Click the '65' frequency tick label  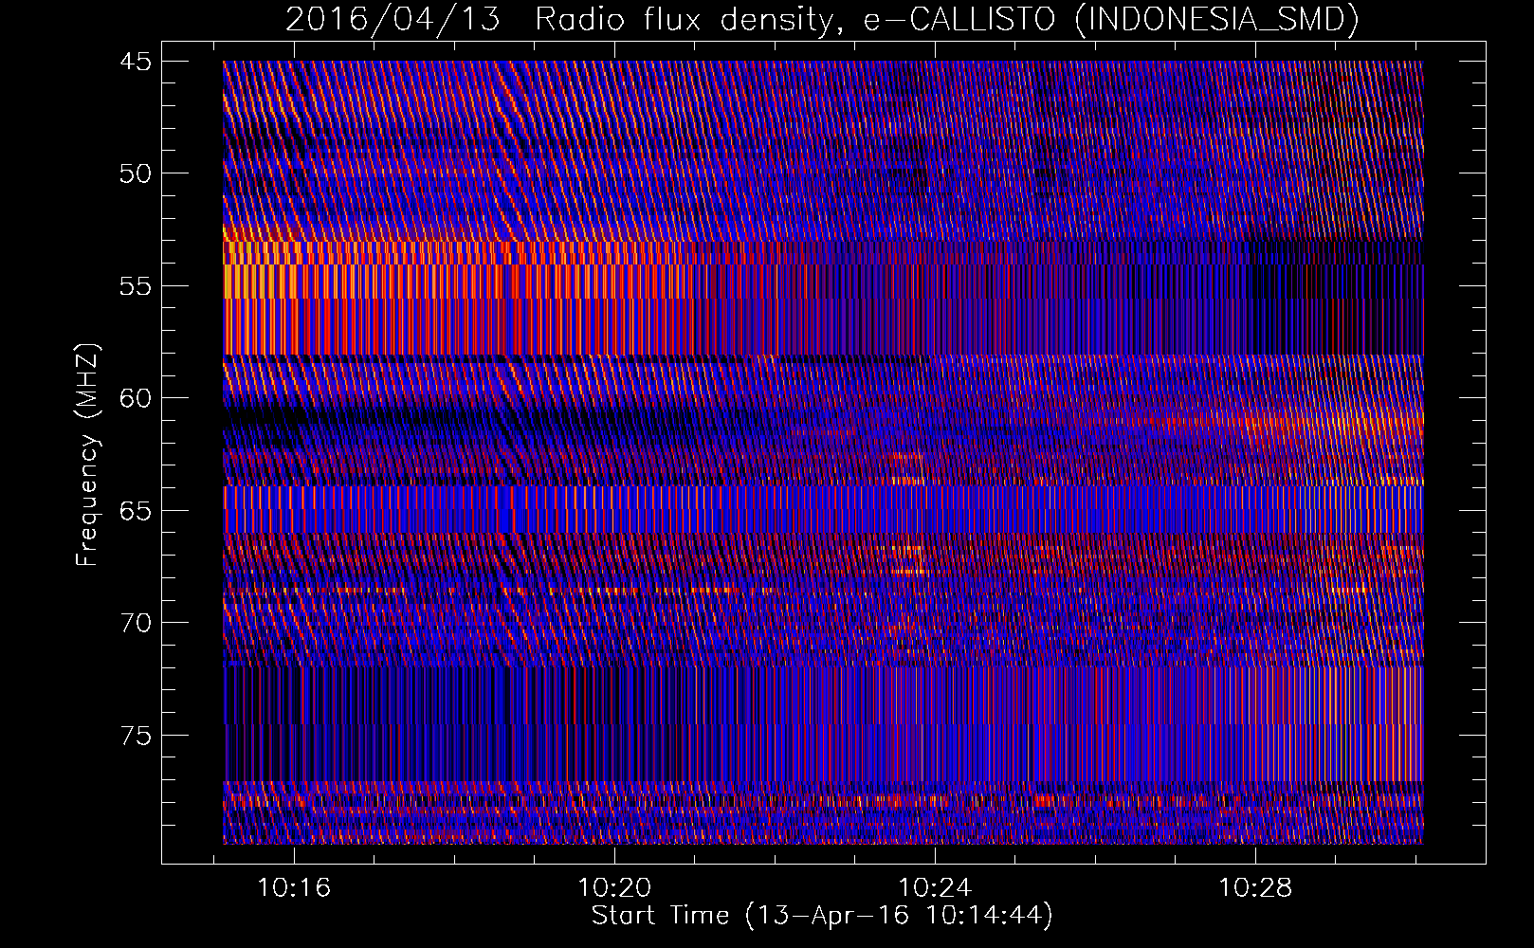point(135,511)
